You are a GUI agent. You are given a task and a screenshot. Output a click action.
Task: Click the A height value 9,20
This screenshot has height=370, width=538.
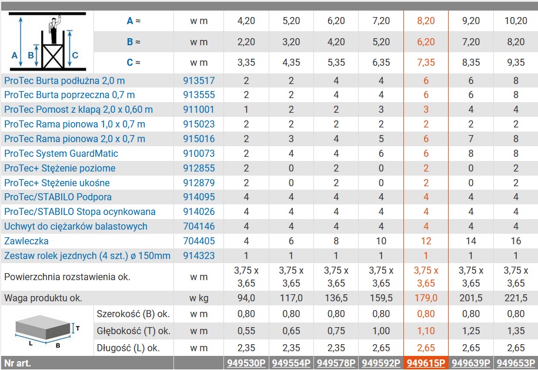click(471, 21)
